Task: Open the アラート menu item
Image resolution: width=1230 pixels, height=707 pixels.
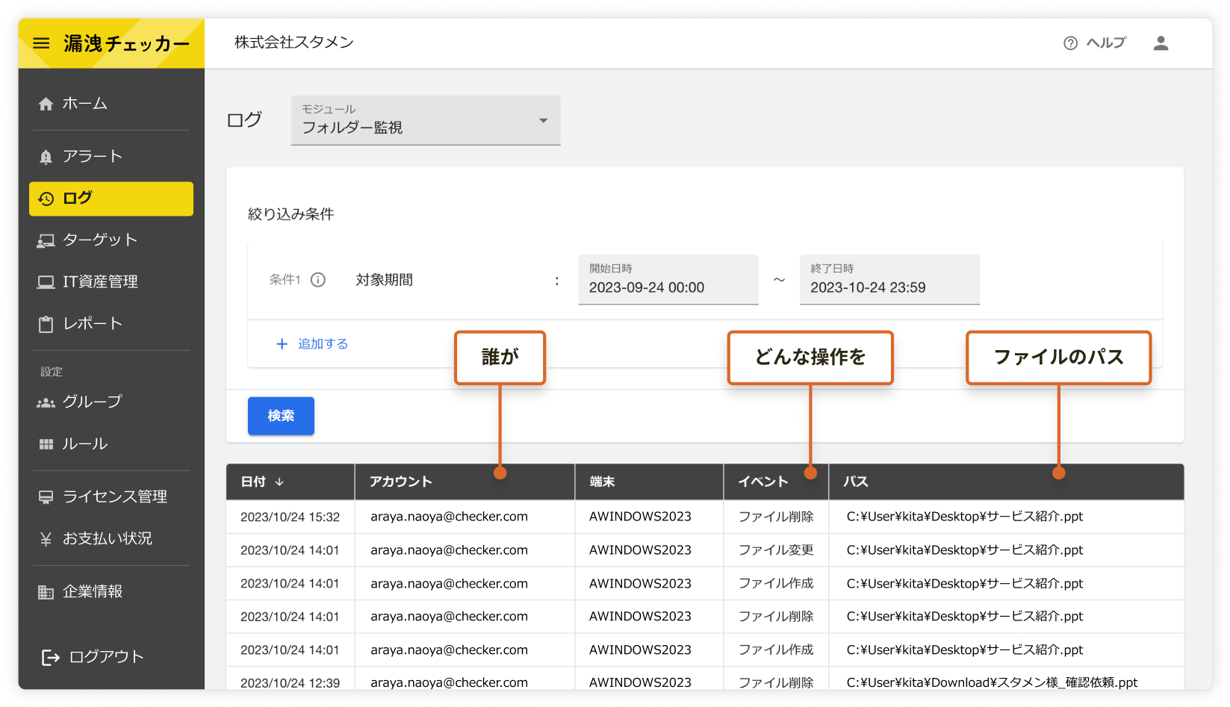Action: click(x=111, y=157)
